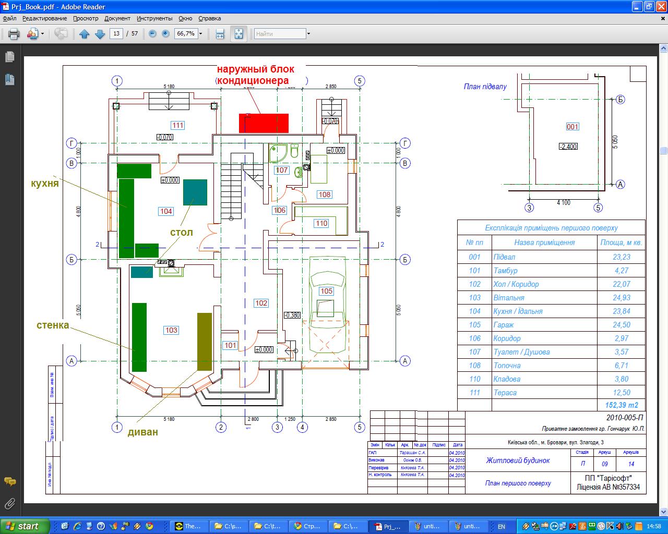Click the Windows start button
Image resolution: width=668 pixels, height=534 pixels.
click(x=25, y=526)
